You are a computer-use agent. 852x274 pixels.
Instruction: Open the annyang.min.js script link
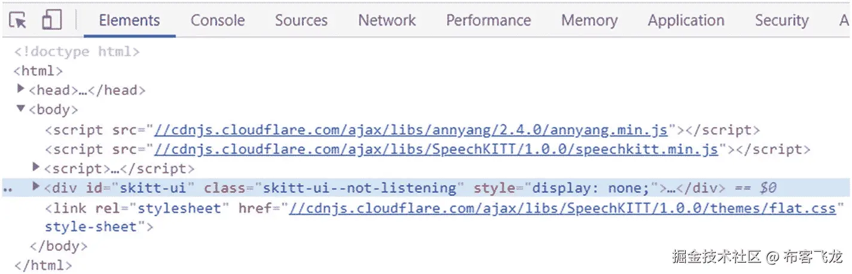(411, 130)
